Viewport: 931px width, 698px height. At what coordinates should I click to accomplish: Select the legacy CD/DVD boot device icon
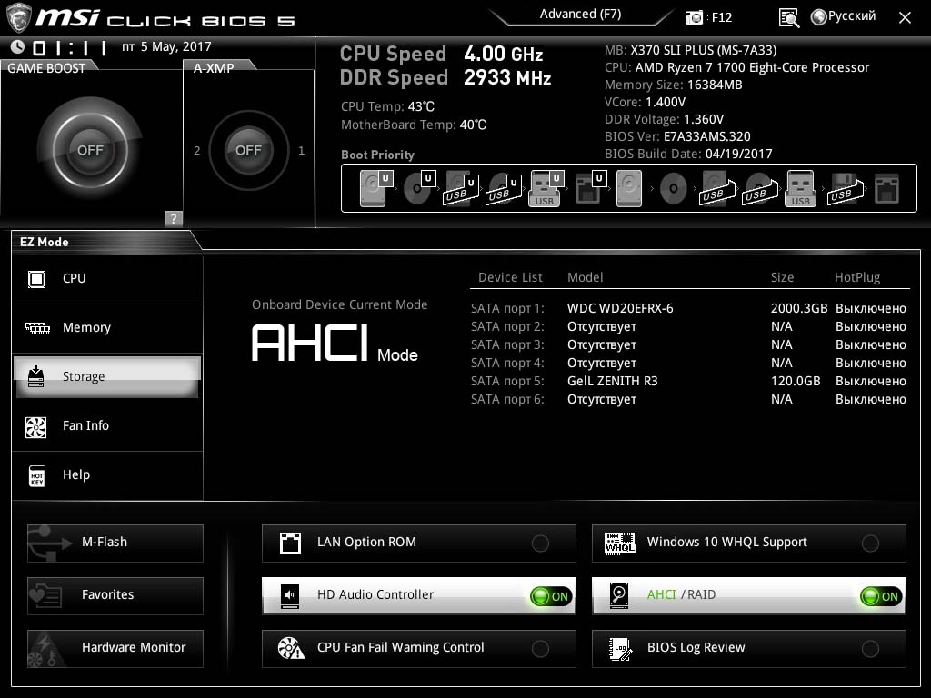tap(674, 189)
